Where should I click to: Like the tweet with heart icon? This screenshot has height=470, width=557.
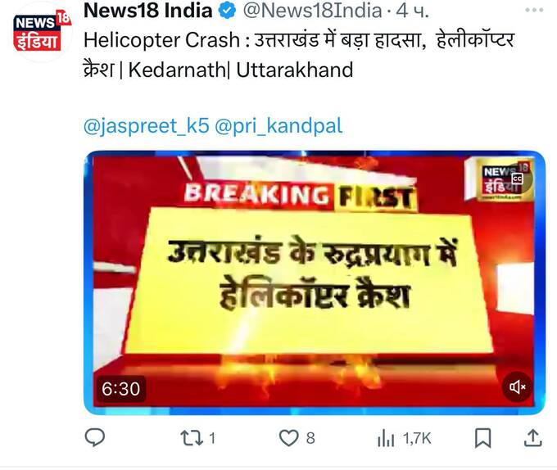click(x=289, y=438)
